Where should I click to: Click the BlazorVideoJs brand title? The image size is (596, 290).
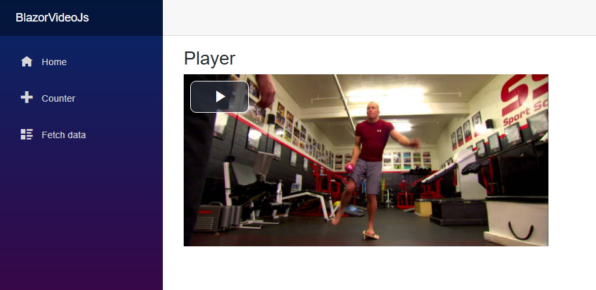click(x=52, y=18)
